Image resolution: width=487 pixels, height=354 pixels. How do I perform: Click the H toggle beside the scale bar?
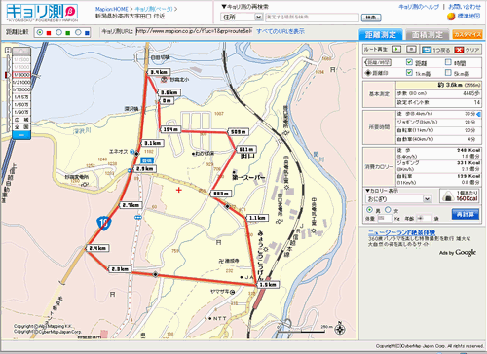coord(8,51)
